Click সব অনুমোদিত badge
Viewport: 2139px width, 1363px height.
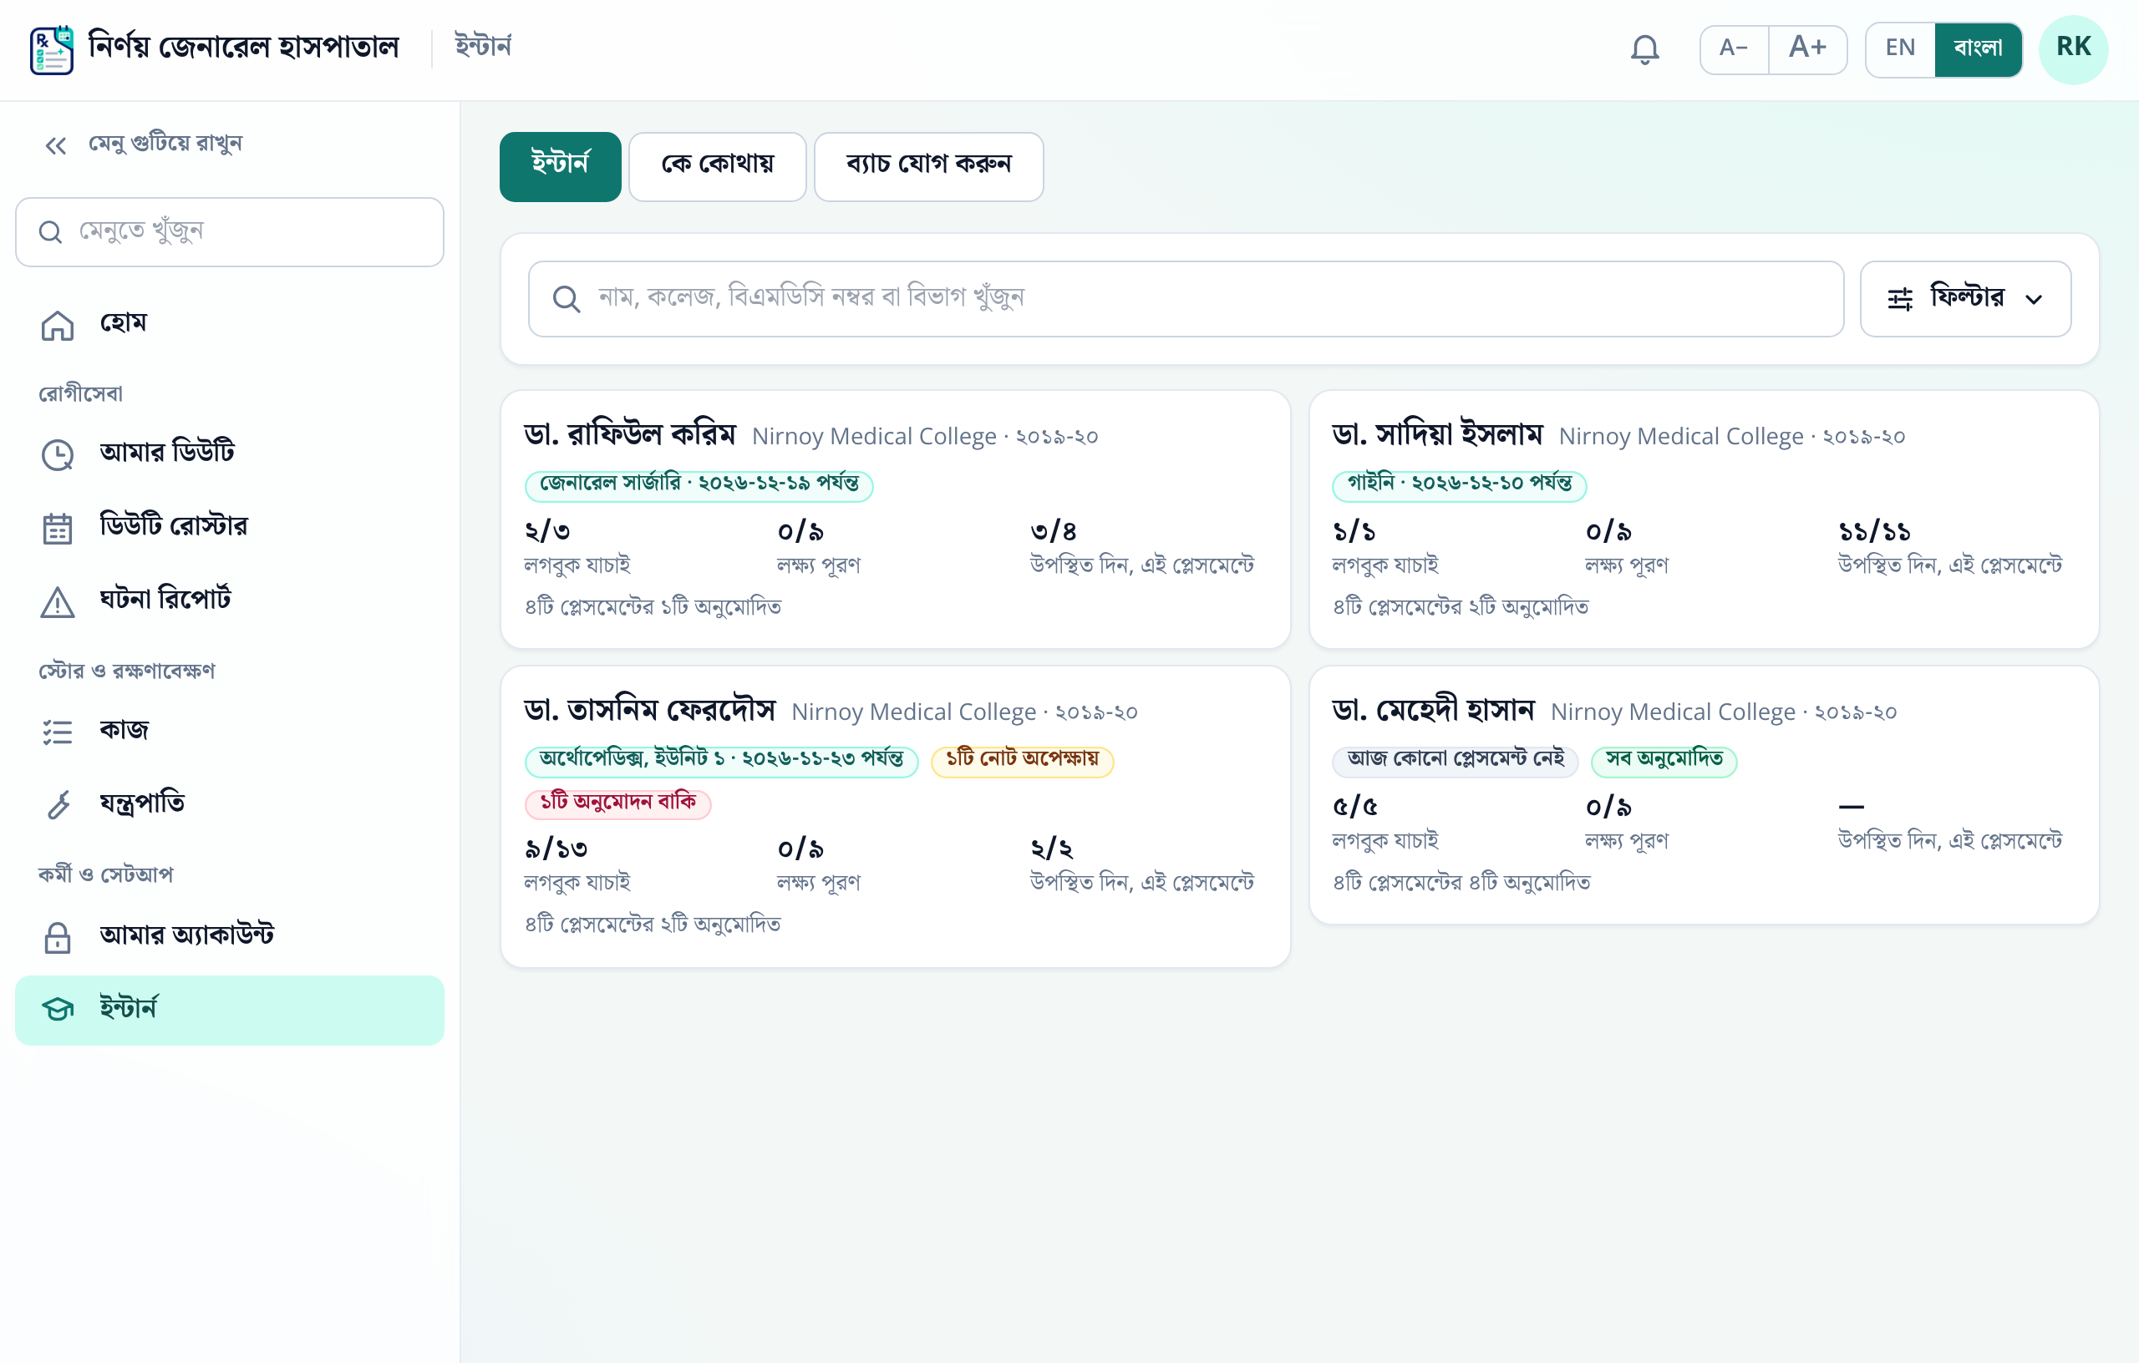(x=1663, y=760)
